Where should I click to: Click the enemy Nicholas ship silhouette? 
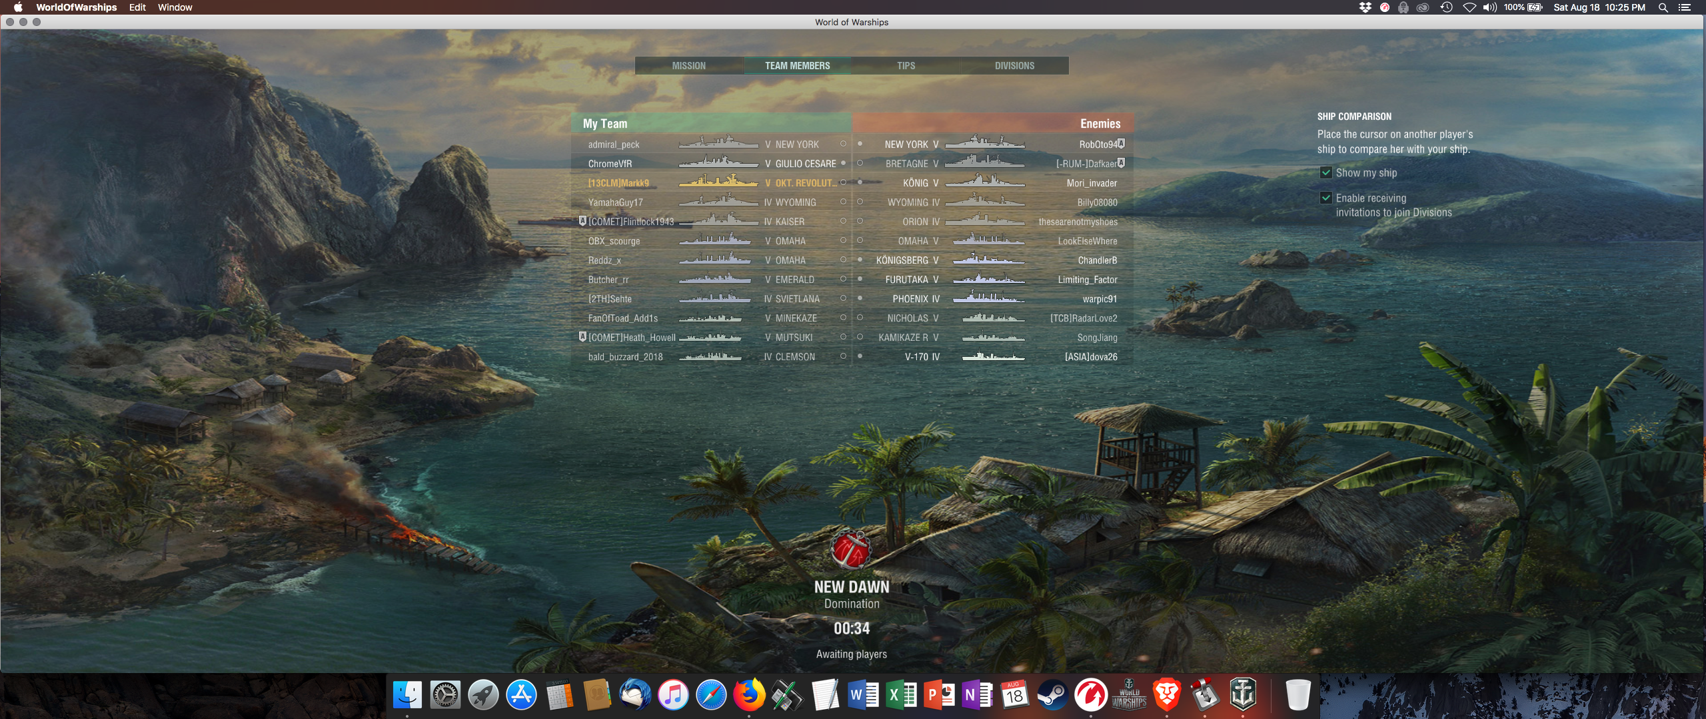pos(994,318)
